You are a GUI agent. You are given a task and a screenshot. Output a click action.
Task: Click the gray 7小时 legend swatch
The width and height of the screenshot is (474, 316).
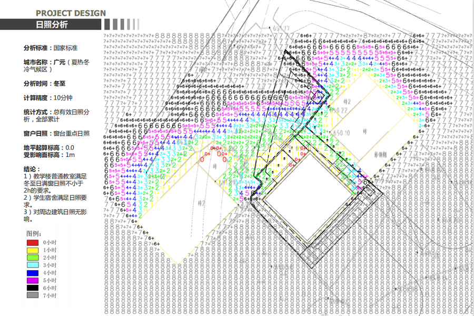click(33, 295)
